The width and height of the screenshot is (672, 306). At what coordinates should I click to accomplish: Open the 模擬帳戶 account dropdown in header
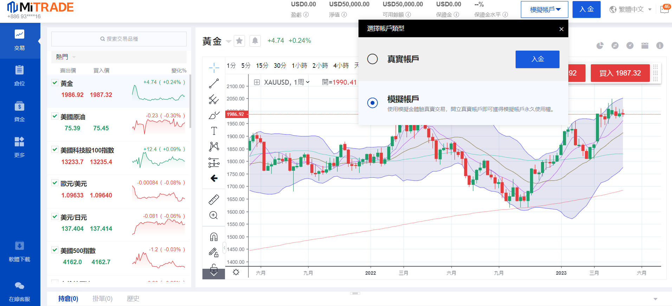[x=544, y=9]
